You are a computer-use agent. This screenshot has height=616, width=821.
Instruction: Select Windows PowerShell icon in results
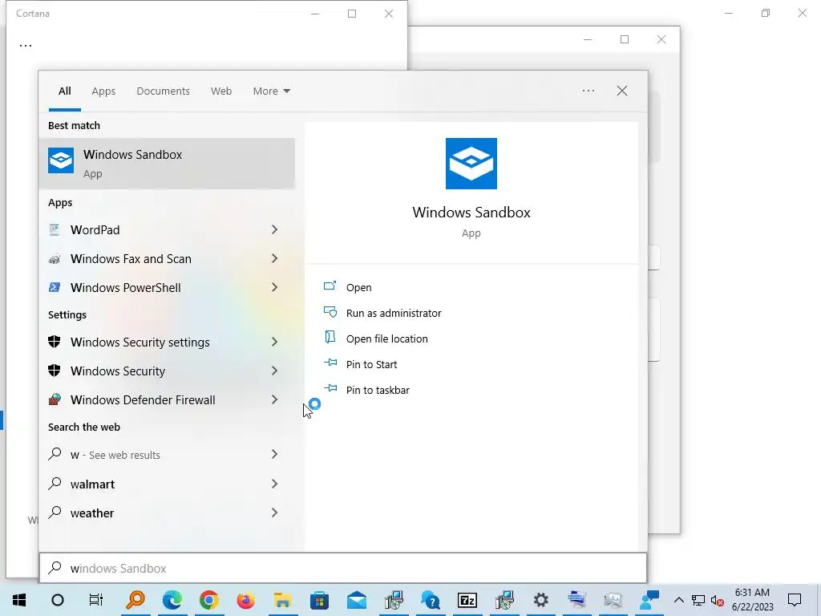pyautogui.click(x=55, y=288)
